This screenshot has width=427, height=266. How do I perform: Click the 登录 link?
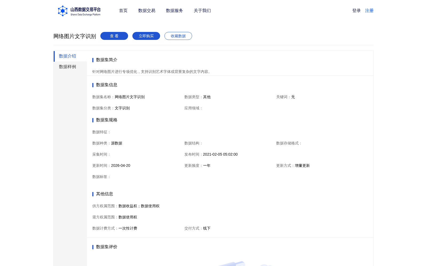[357, 11]
